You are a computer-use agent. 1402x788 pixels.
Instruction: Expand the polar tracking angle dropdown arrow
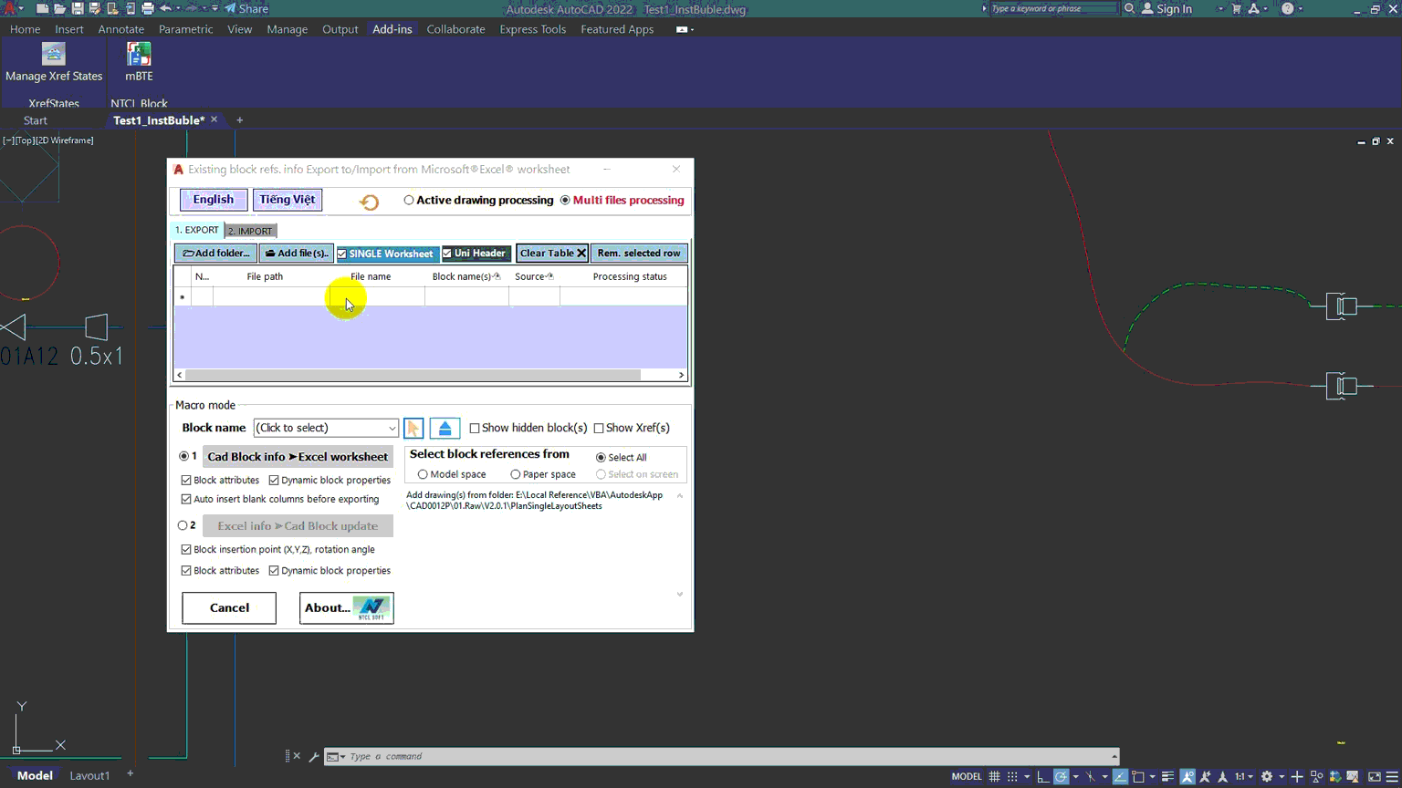pos(1075,777)
